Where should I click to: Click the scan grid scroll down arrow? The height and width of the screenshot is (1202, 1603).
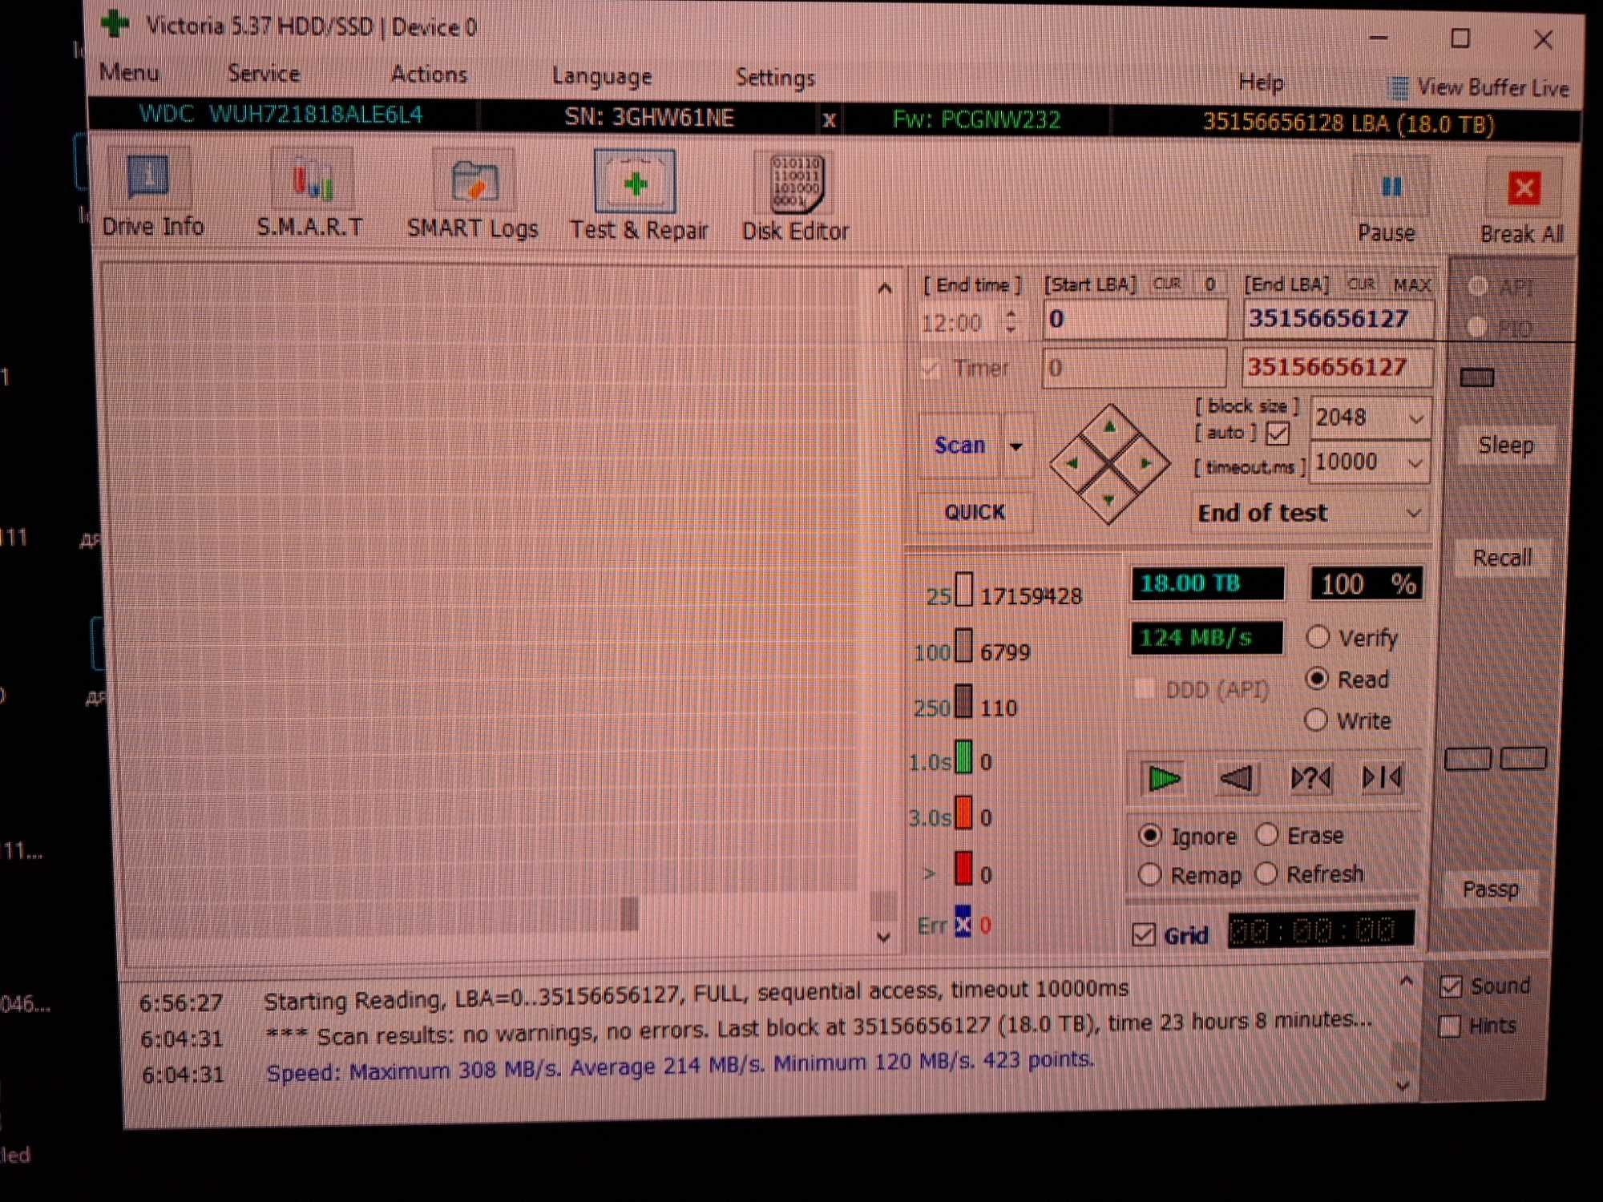tap(883, 937)
